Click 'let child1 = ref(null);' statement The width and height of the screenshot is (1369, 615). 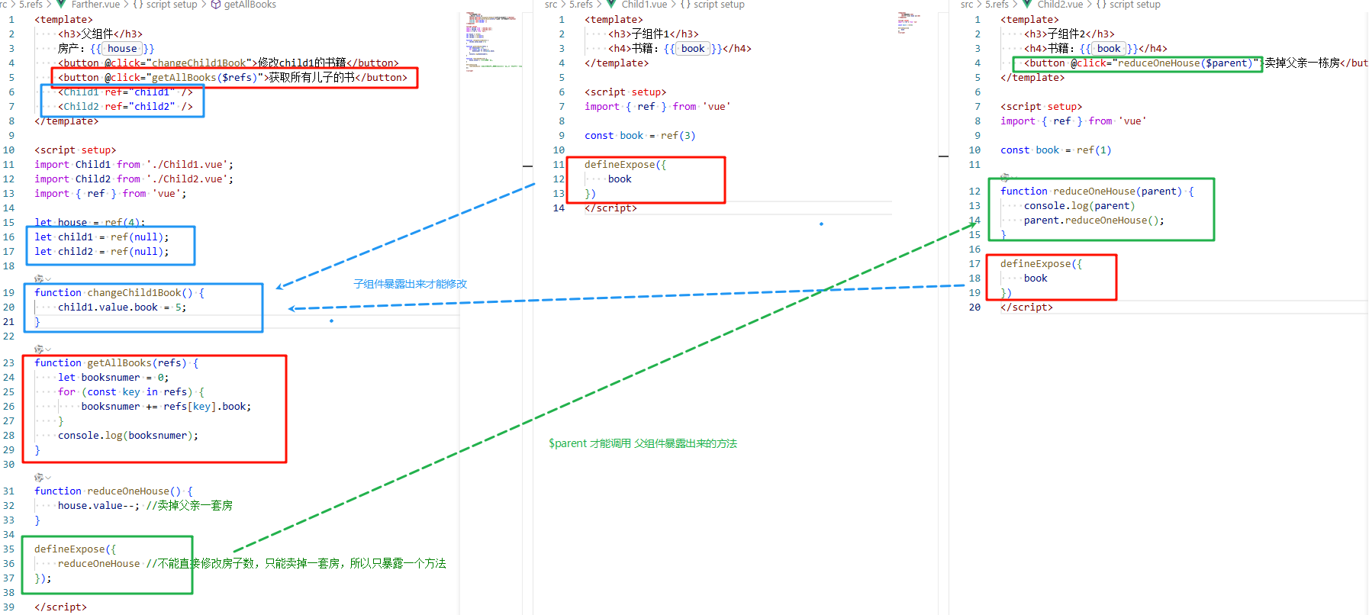[x=101, y=237]
